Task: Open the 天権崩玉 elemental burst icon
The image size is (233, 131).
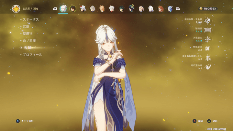Action: point(208,39)
